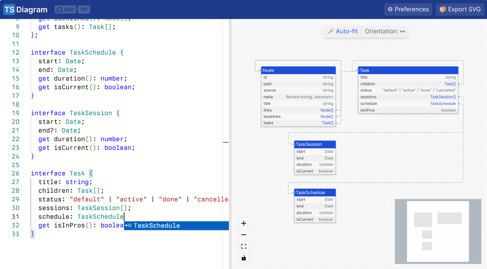Click the 'backlinks' row in Node
The height and width of the screenshot is (269, 487).
click(298, 117)
